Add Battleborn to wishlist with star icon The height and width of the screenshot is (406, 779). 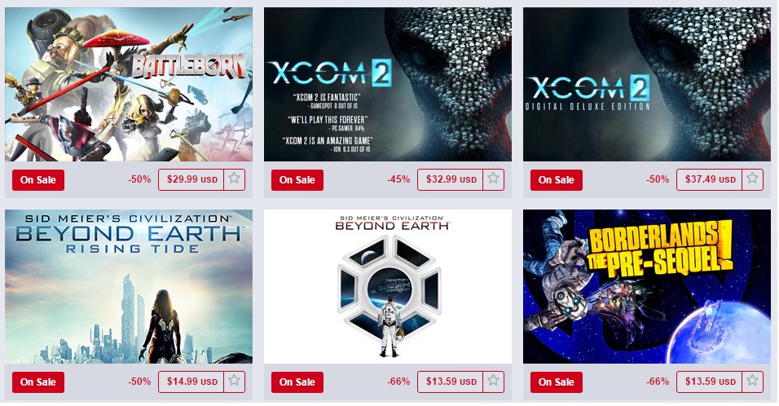pyautogui.click(x=235, y=179)
